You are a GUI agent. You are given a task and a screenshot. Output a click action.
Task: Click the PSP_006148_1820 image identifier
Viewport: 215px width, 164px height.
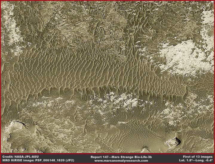[x=50, y=160]
